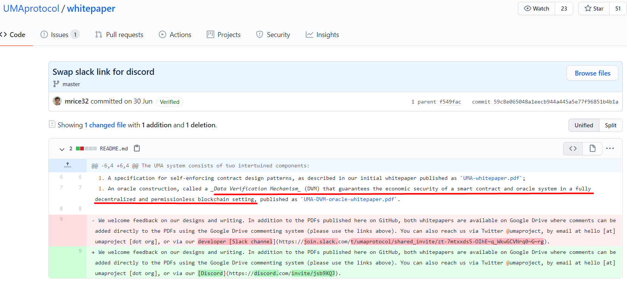Open the 1 changed file link
The image size is (627, 283).
(105, 125)
